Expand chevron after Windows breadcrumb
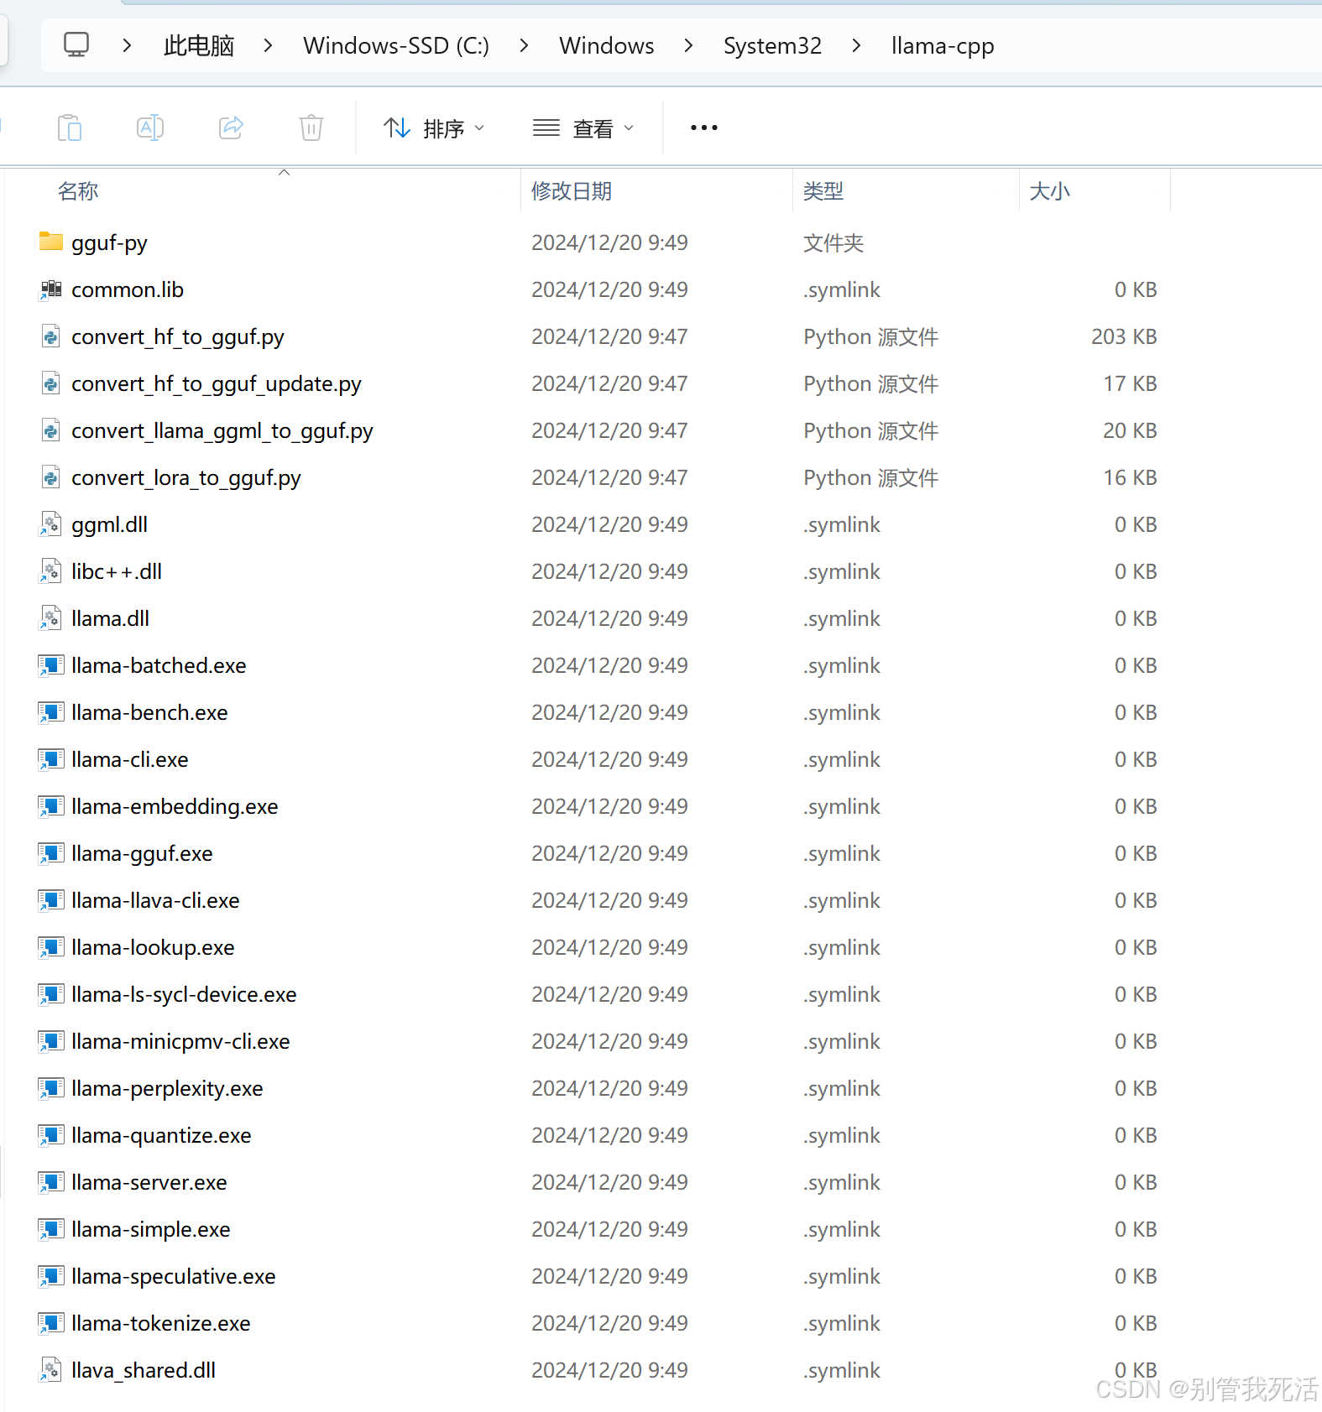This screenshot has height=1412, width=1322. pos(688,45)
